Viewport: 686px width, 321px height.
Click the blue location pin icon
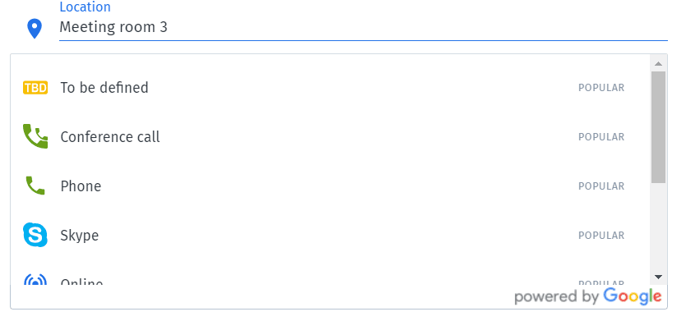[35, 29]
